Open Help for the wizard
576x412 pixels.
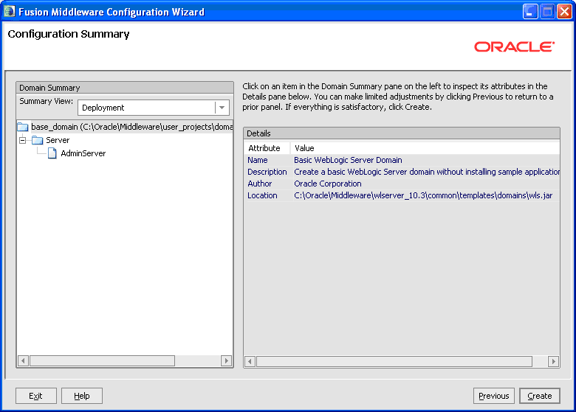81,396
